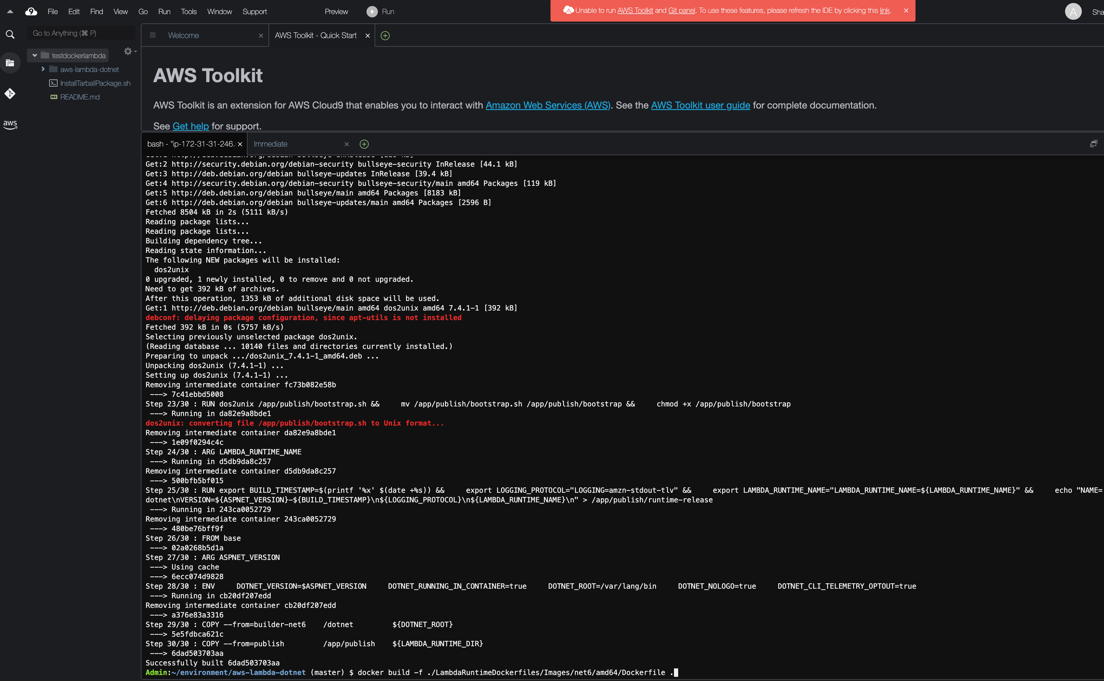Dismiss the red error notification banner

[x=906, y=10]
